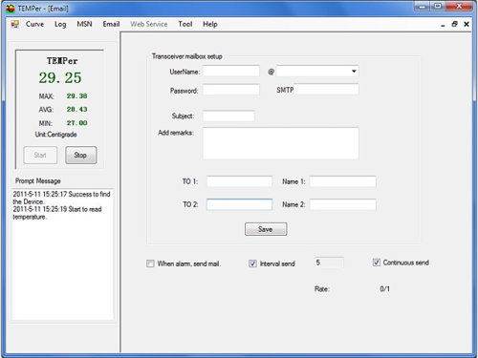Open the Curve menu
The image size is (478, 358).
[x=34, y=24]
